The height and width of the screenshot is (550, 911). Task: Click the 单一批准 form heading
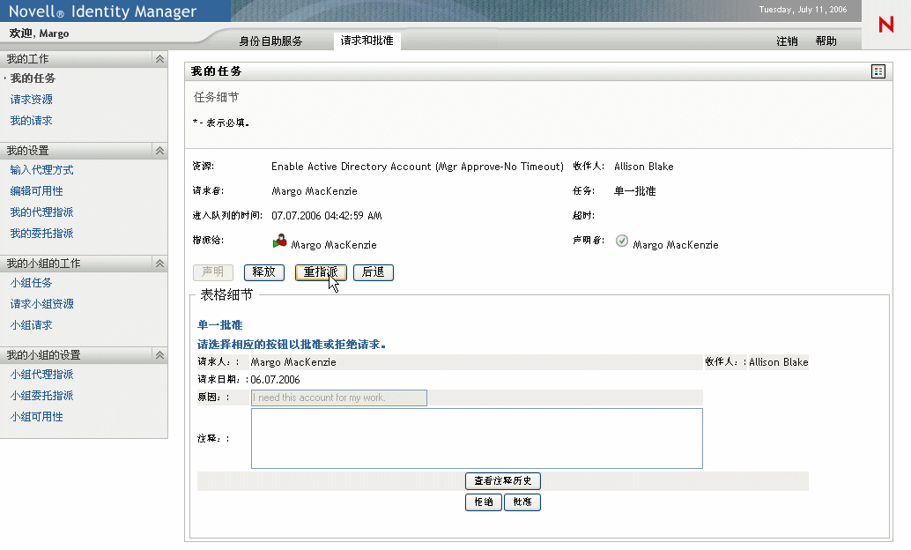pos(220,325)
